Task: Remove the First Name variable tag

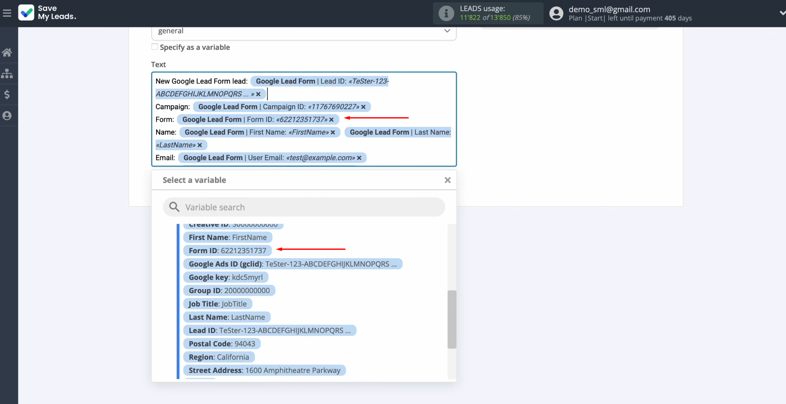Action: (x=333, y=133)
